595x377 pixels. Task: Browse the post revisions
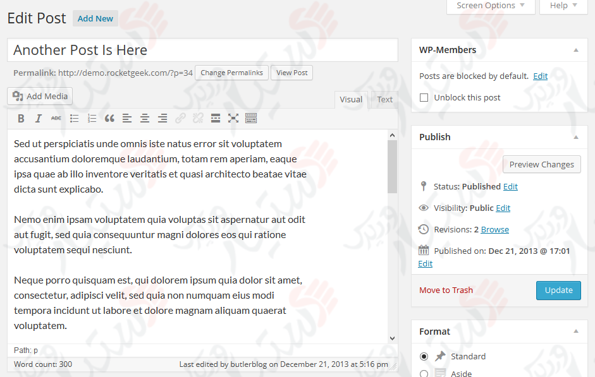[495, 229]
